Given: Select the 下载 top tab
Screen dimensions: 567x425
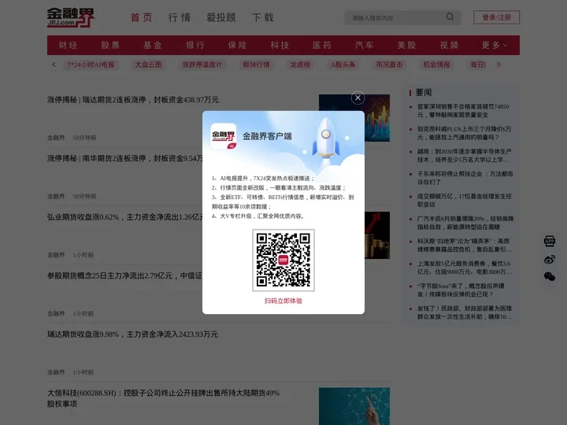Looking at the screenshot, I should [263, 17].
